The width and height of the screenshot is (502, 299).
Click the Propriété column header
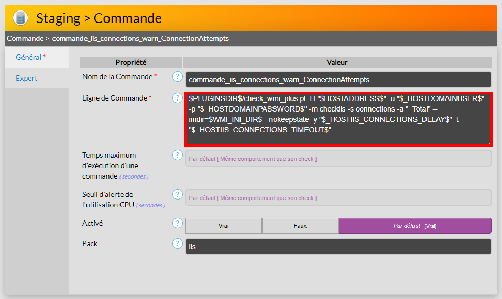click(131, 62)
